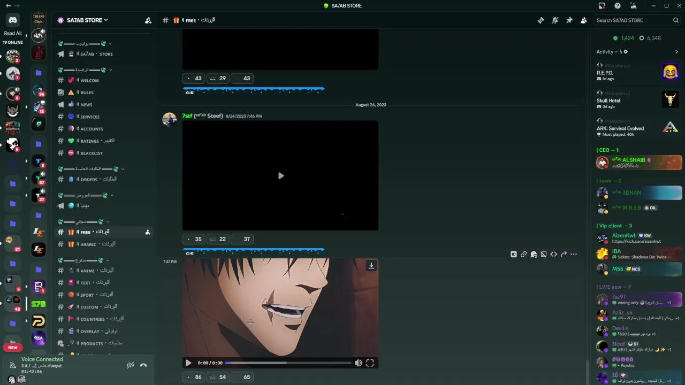Open AizenKwt member in Vip client
685x385 pixels.
(639, 238)
